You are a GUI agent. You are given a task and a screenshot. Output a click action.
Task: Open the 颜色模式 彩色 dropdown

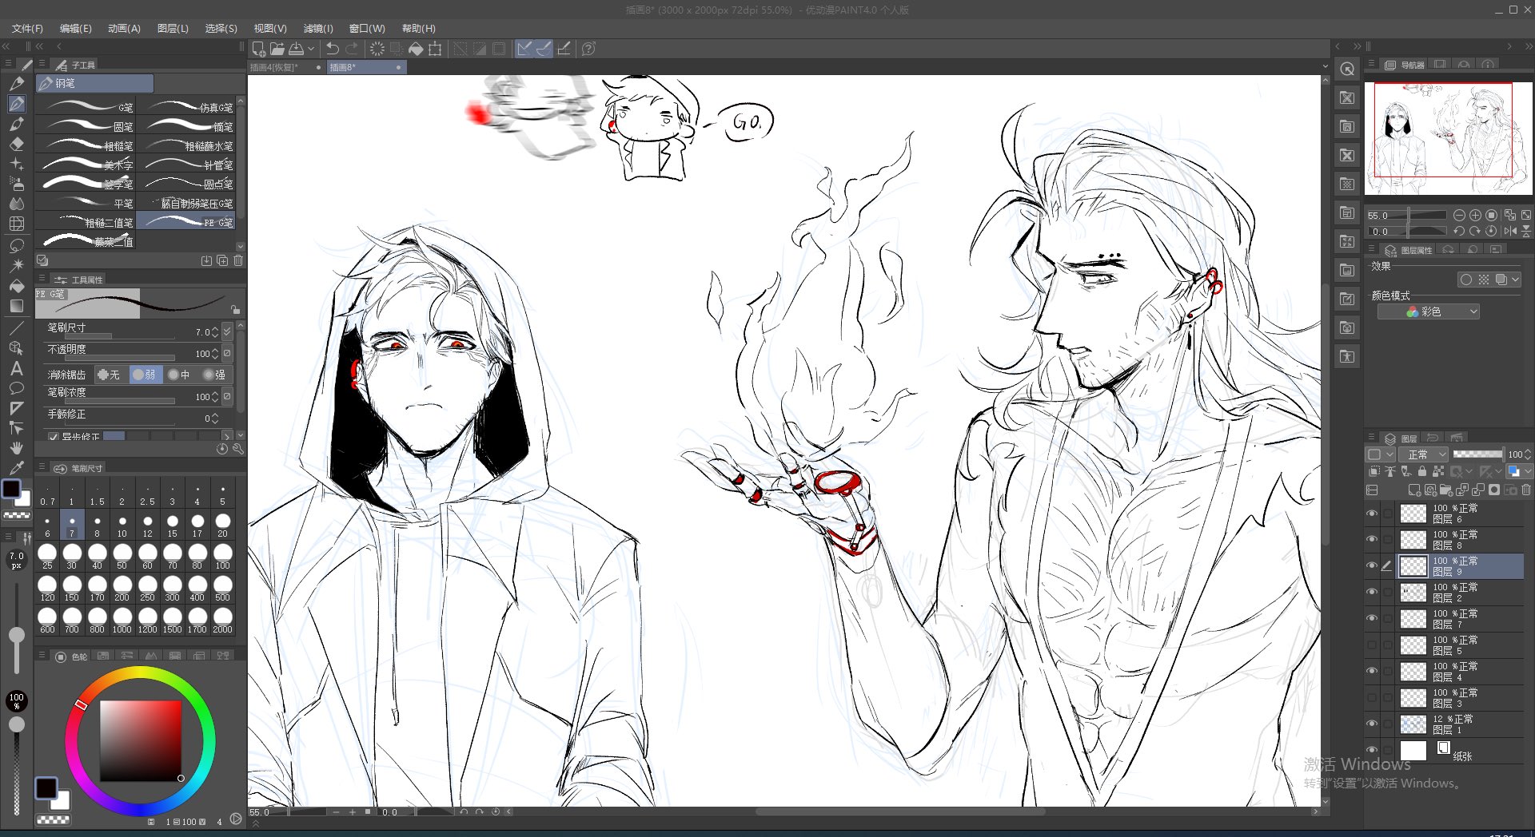1428,311
